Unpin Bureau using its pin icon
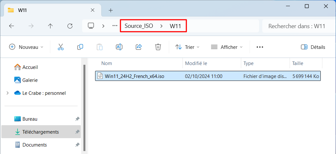This screenshot has width=336, height=154. pyautogui.click(x=77, y=119)
